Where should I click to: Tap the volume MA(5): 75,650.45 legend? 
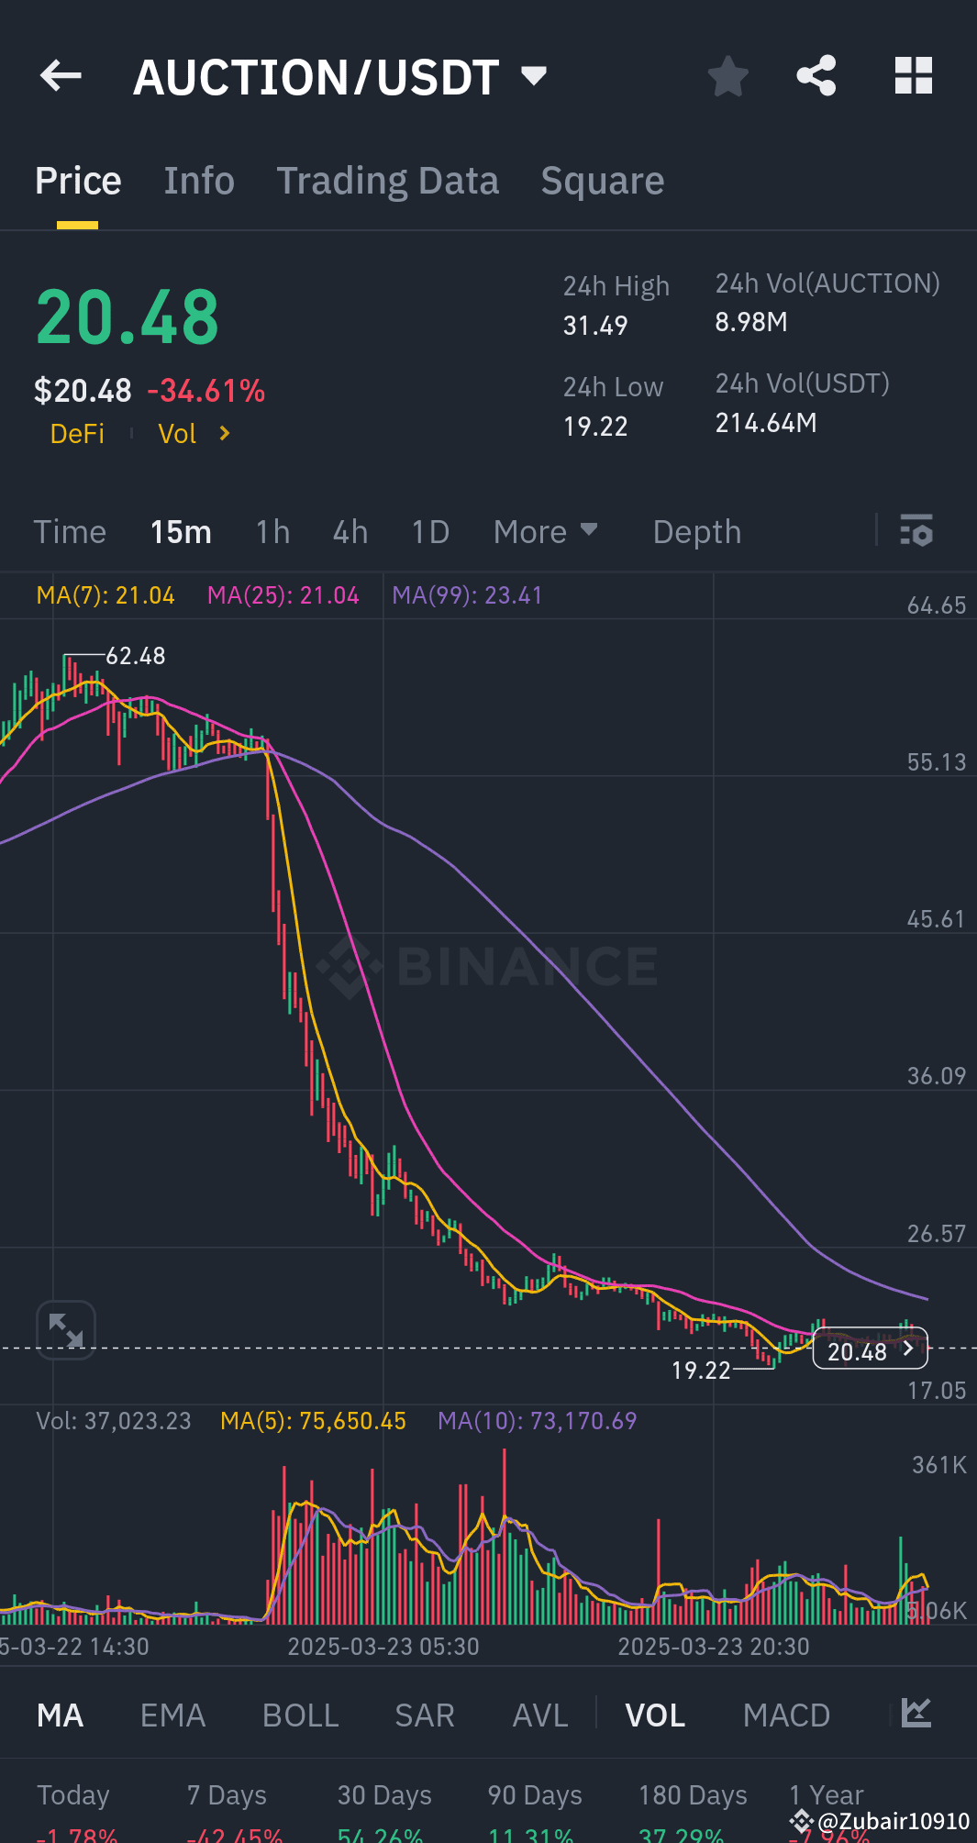click(313, 1421)
